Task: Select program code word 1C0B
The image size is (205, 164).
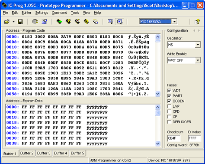Action: pos(27,68)
